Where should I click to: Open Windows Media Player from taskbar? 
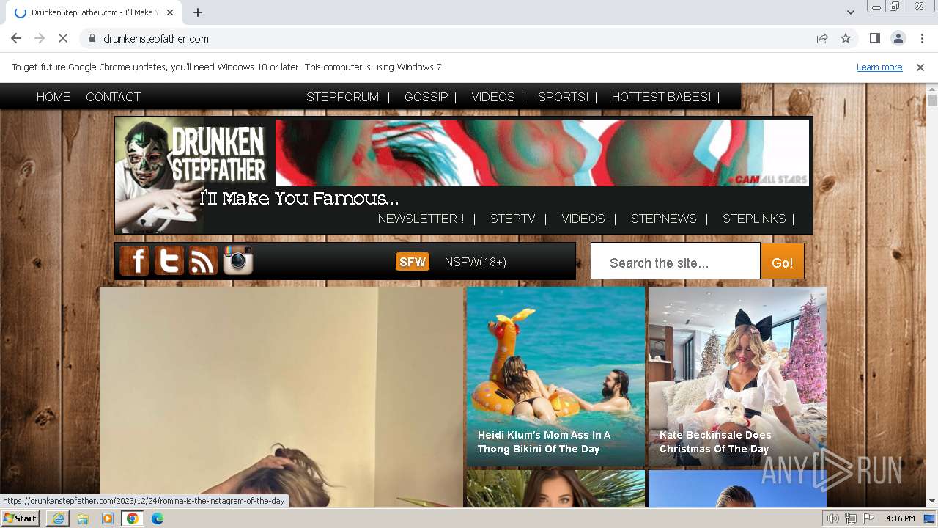108,518
